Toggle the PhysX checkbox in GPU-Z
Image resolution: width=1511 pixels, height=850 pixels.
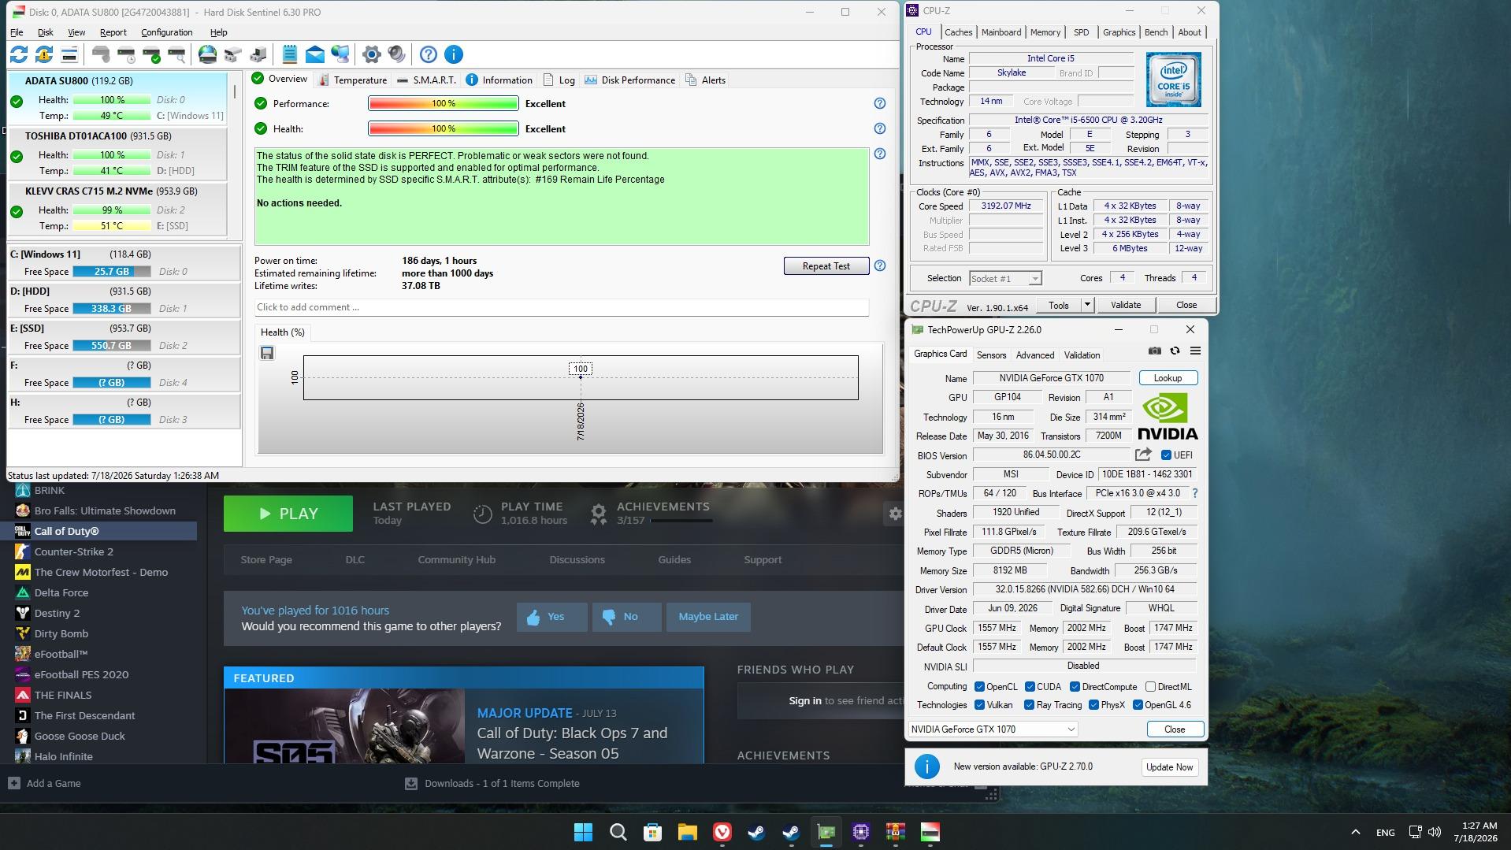(x=1093, y=705)
